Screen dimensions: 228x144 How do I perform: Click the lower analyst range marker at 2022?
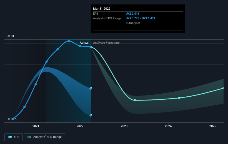91,115
